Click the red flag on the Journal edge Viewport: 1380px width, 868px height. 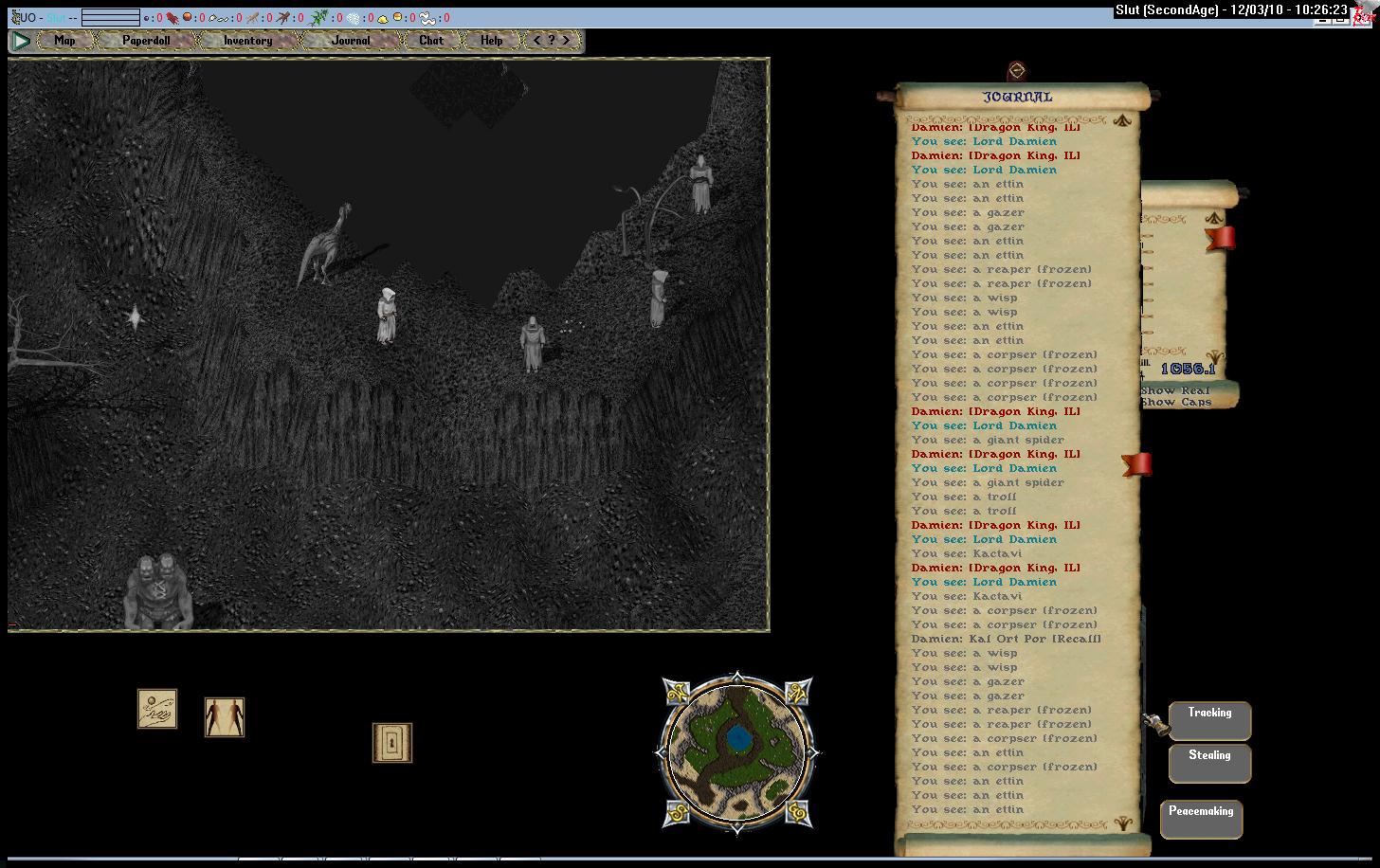(1137, 464)
